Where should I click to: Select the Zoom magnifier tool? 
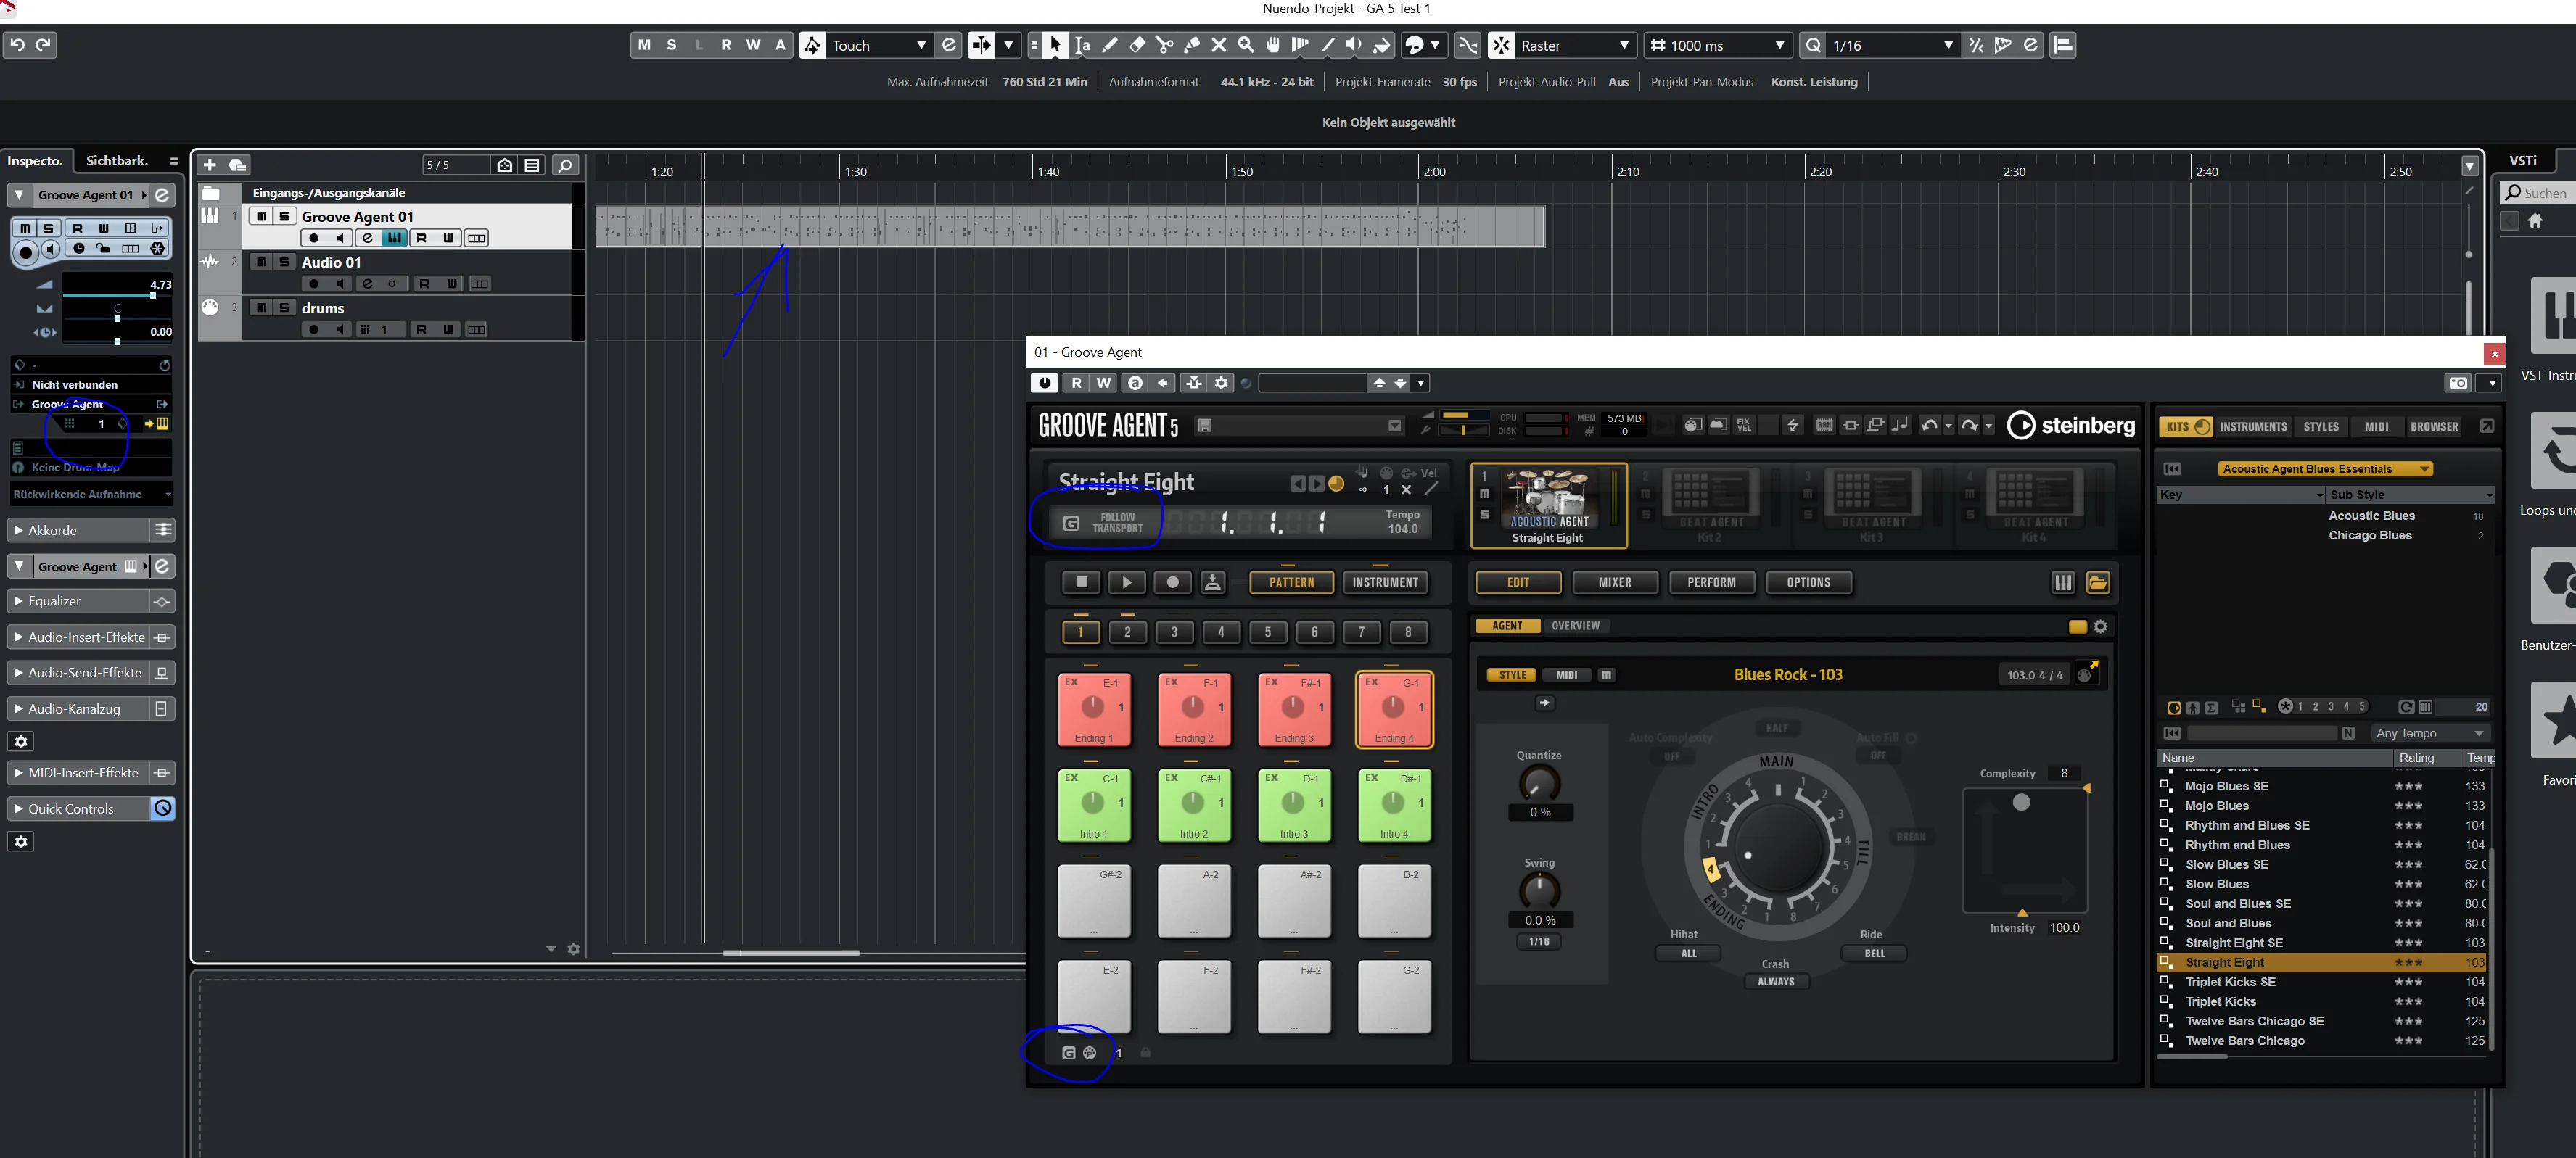tap(1245, 45)
